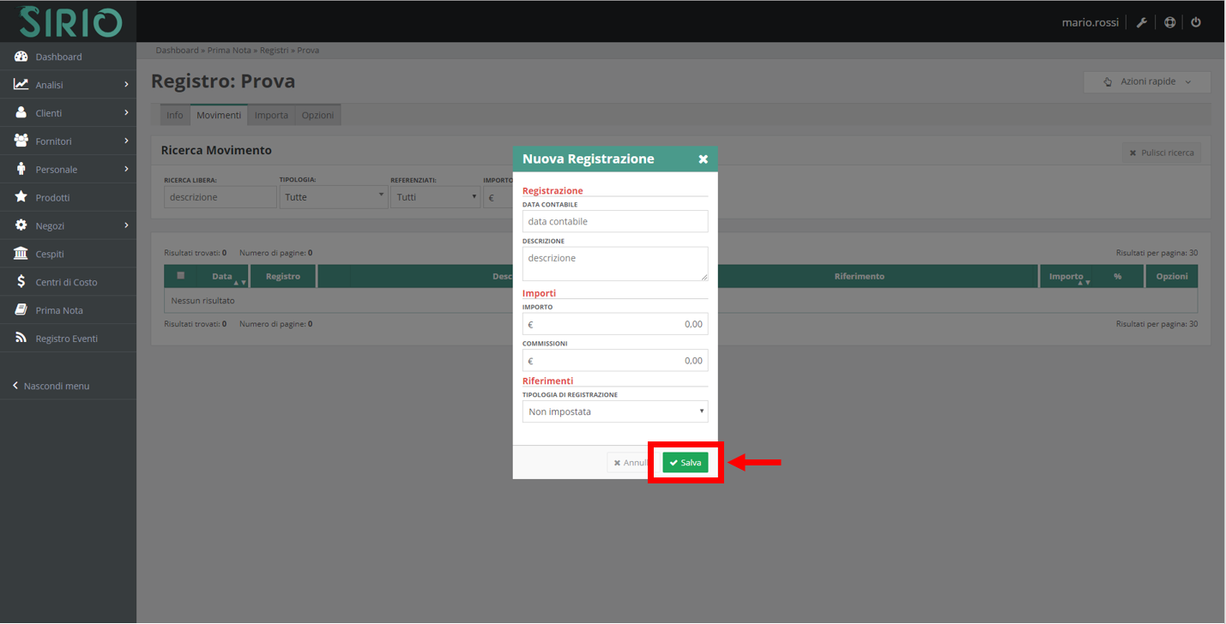Switch to the Opzioni tab
1226x624 pixels.
click(x=317, y=115)
